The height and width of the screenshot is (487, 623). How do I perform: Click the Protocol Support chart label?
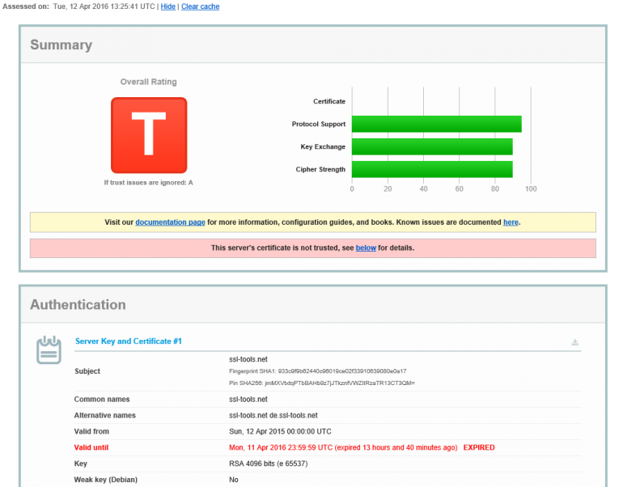tap(319, 124)
